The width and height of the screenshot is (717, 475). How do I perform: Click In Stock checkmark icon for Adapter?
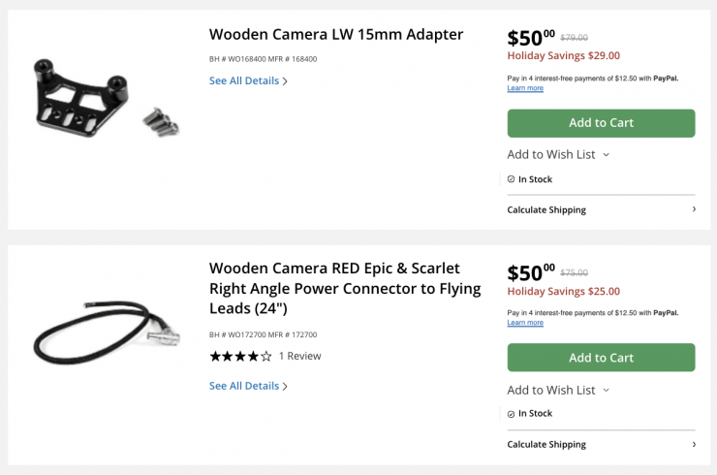point(512,179)
